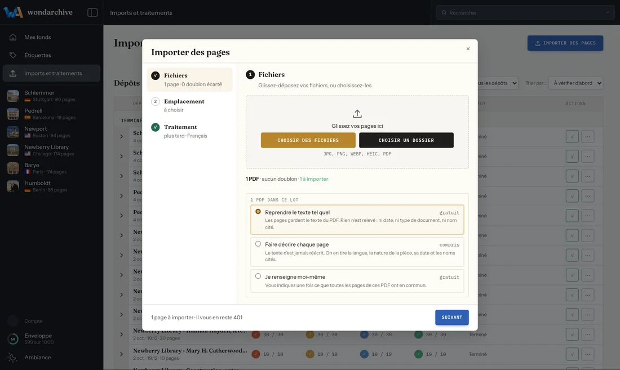Click the Suivant button

[452, 318]
